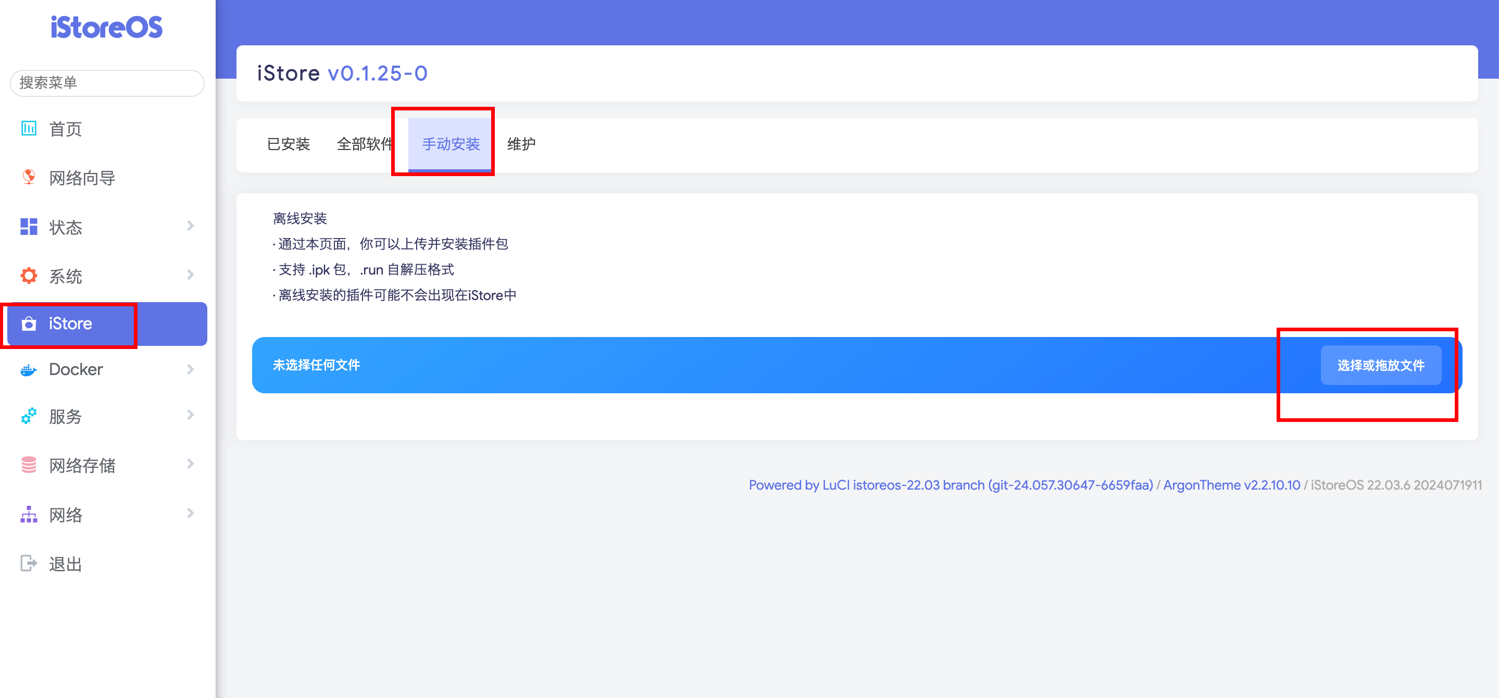
Task: Click the 系统 gear icon
Action: [x=29, y=276]
